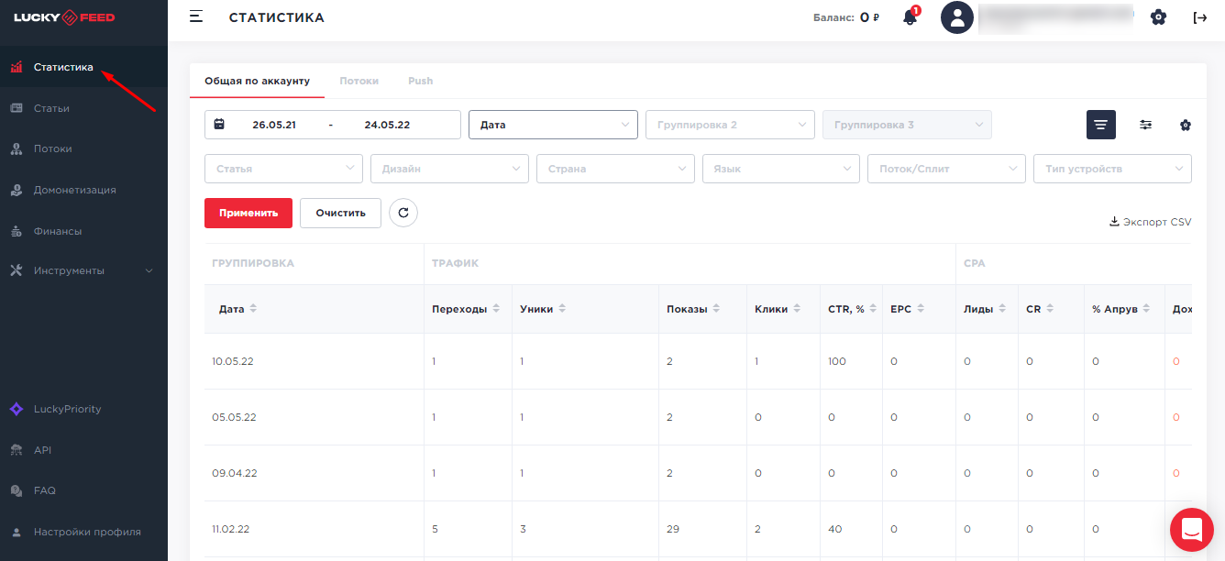Click the Экспорт CSV link

pyautogui.click(x=1150, y=222)
